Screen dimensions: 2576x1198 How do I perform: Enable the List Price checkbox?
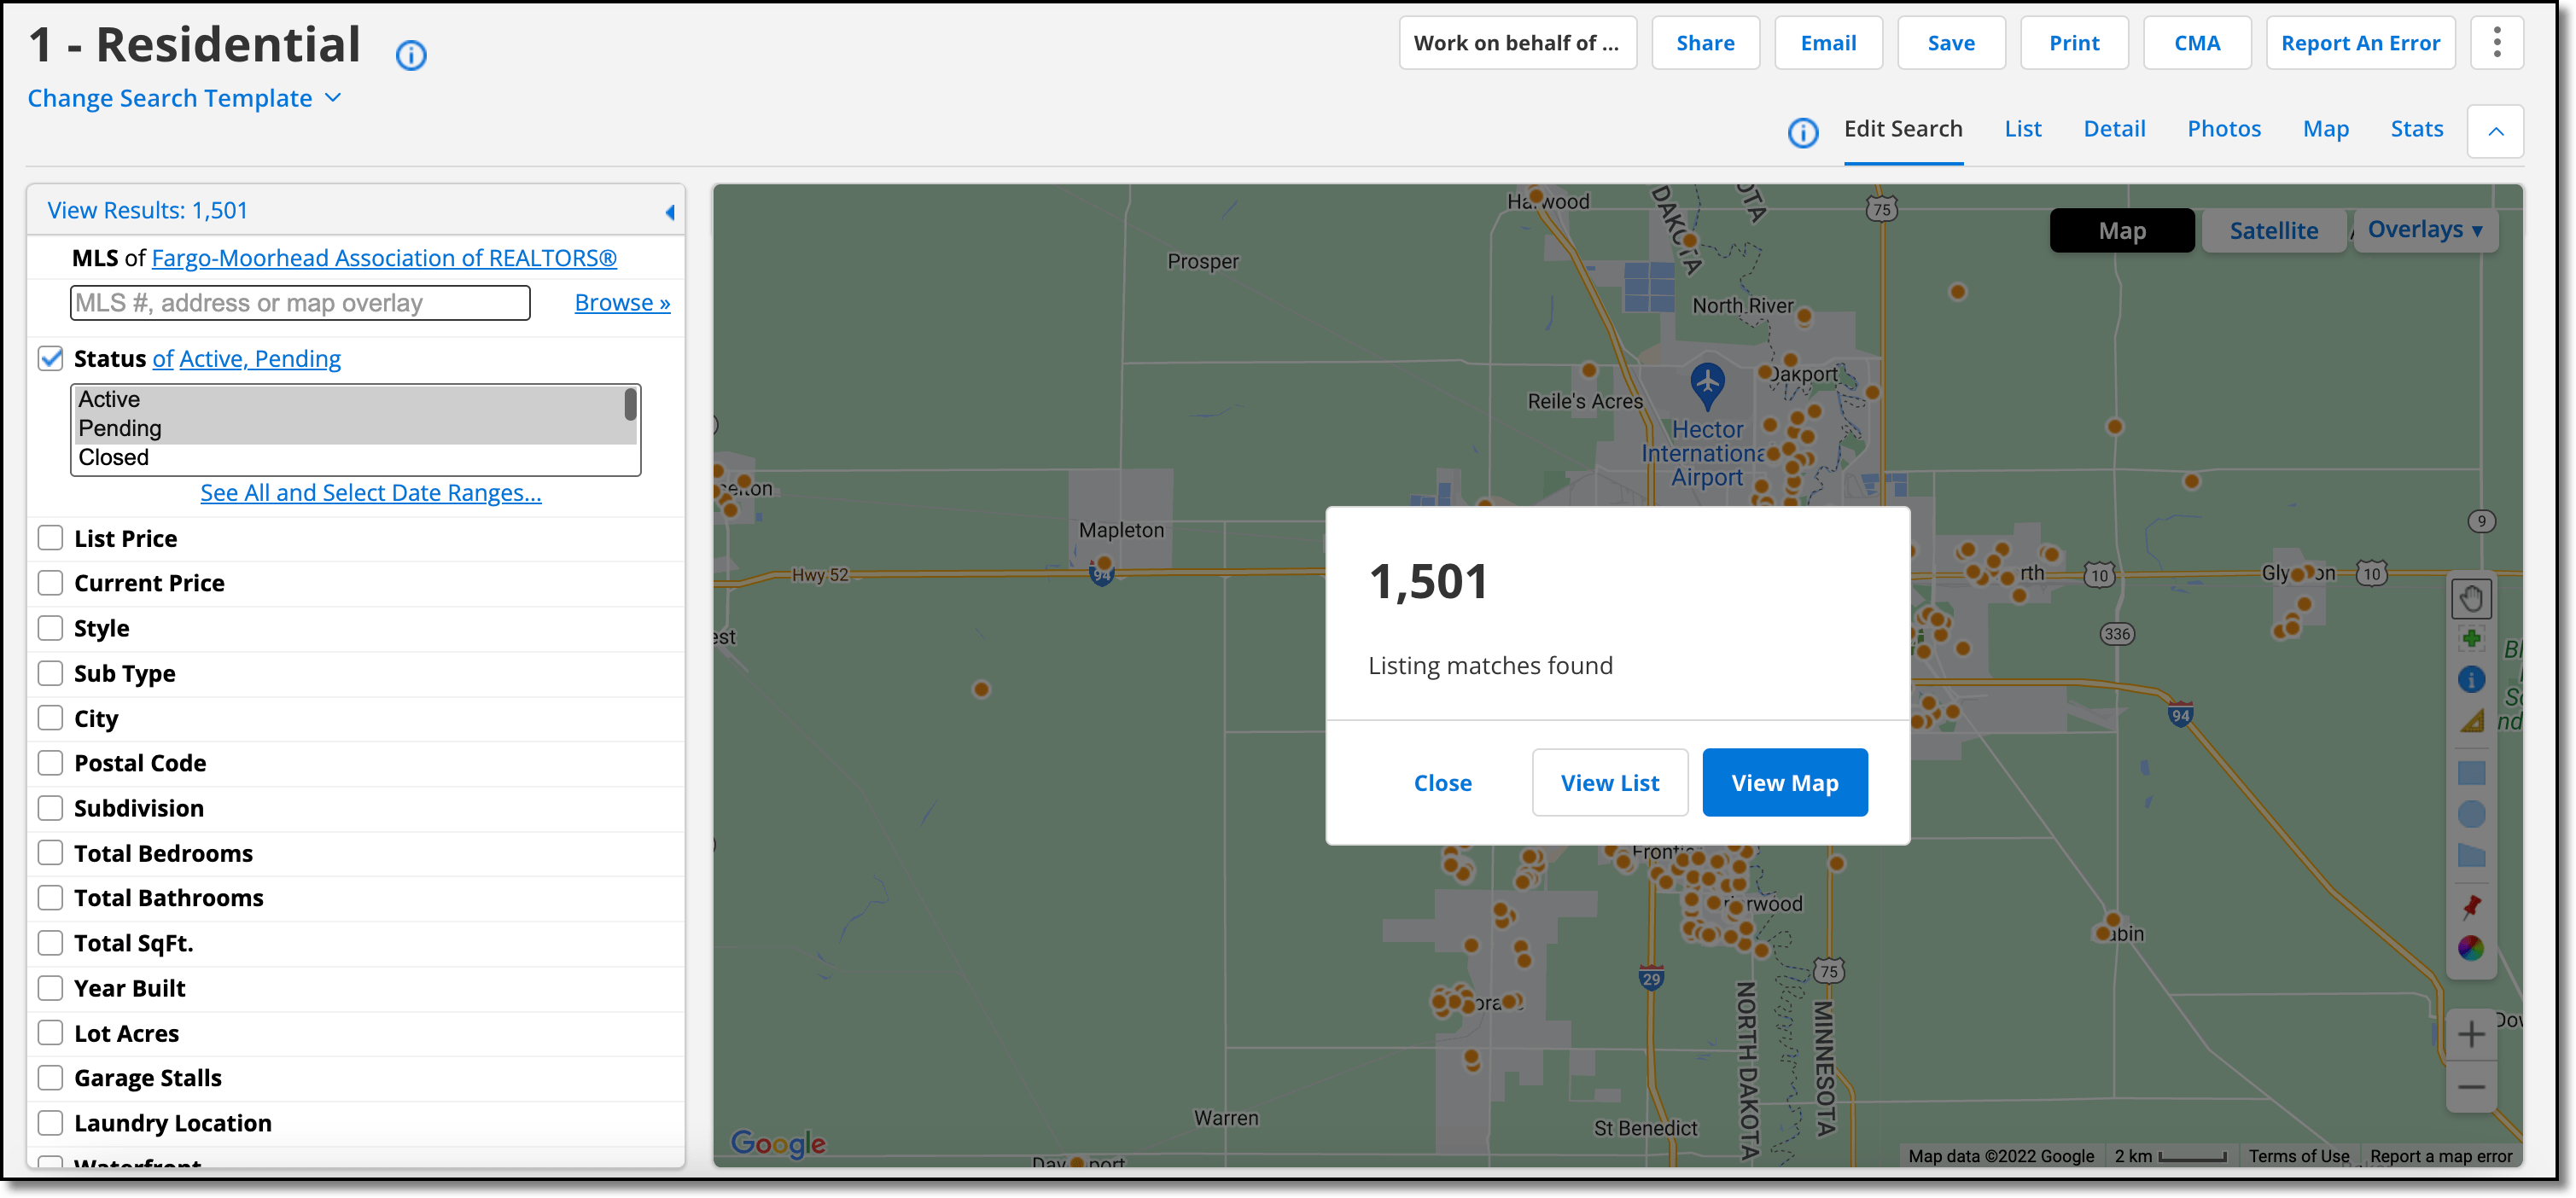[50, 538]
